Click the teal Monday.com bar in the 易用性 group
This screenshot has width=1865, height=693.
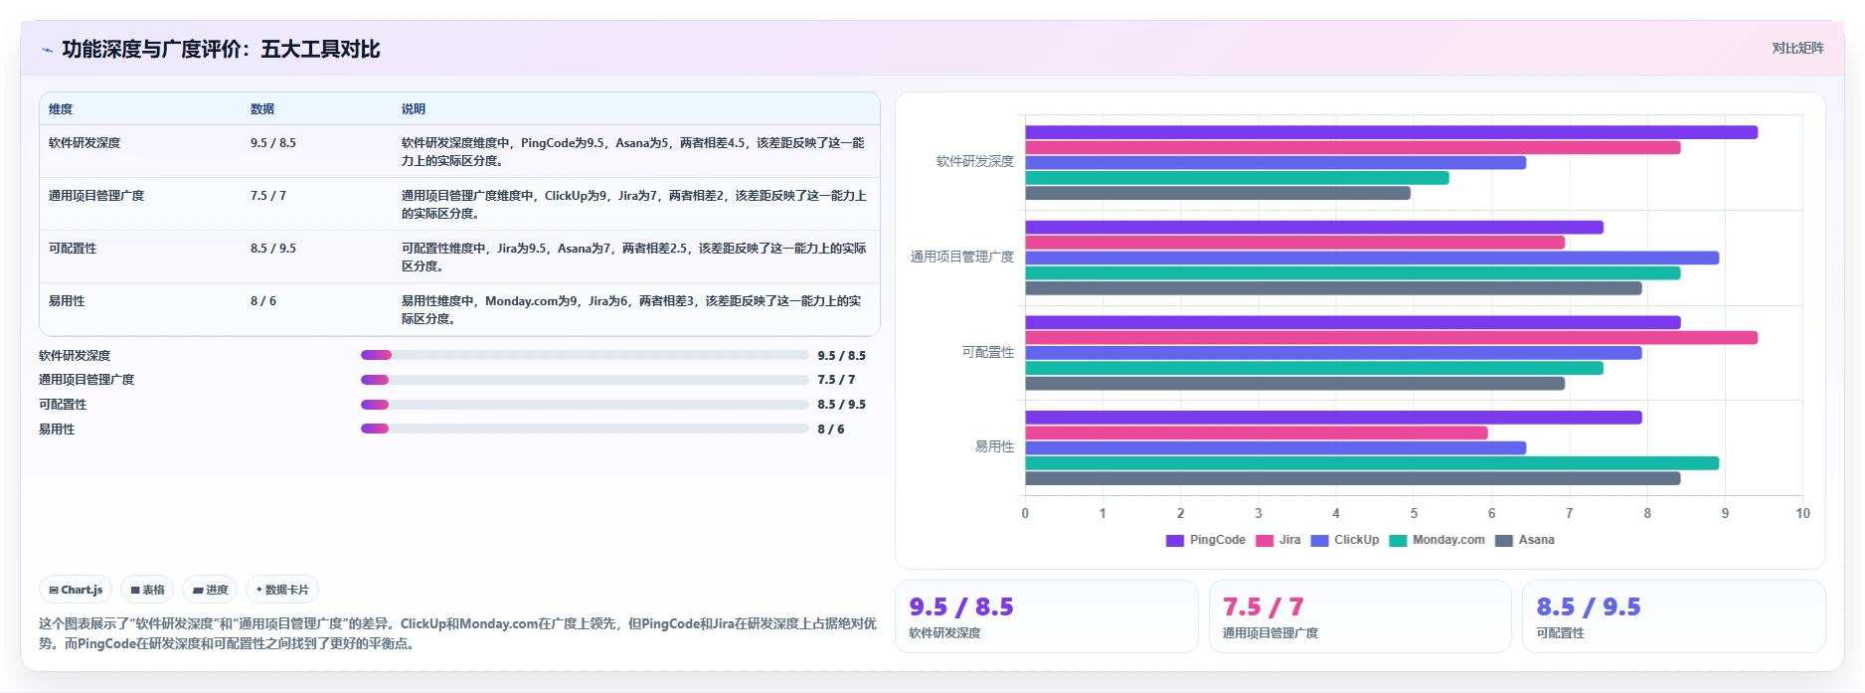pyautogui.click(x=1372, y=463)
